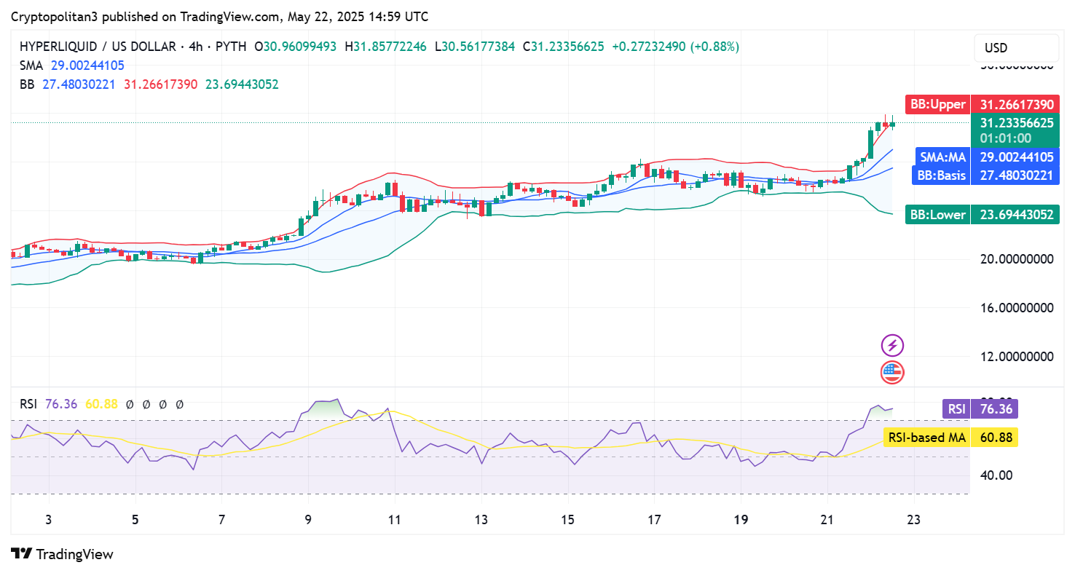The image size is (1075, 573).
Task: Click the BB indicator legend name
Action: (x=27, y=84)
